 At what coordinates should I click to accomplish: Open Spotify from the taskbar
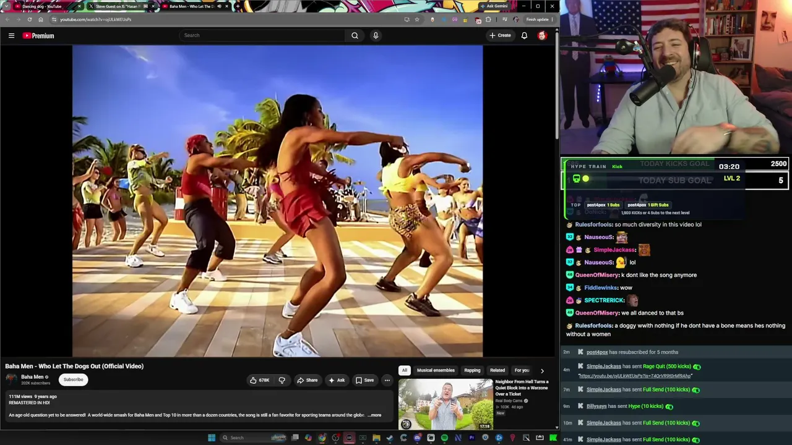tap(444, 438)
